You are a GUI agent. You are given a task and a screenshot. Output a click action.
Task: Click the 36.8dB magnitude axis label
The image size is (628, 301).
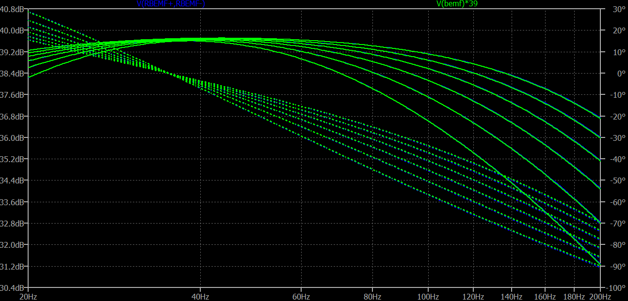[x=13, y=117]
